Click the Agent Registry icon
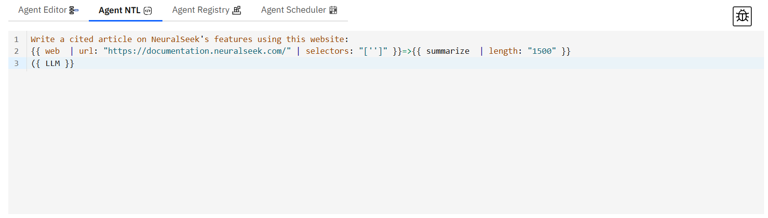Image resolution: width=768 pixels, height=218 pixels. tap(237, 10)
